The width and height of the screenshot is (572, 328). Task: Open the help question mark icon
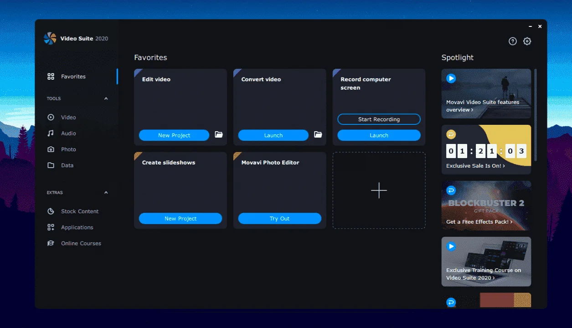513,41
